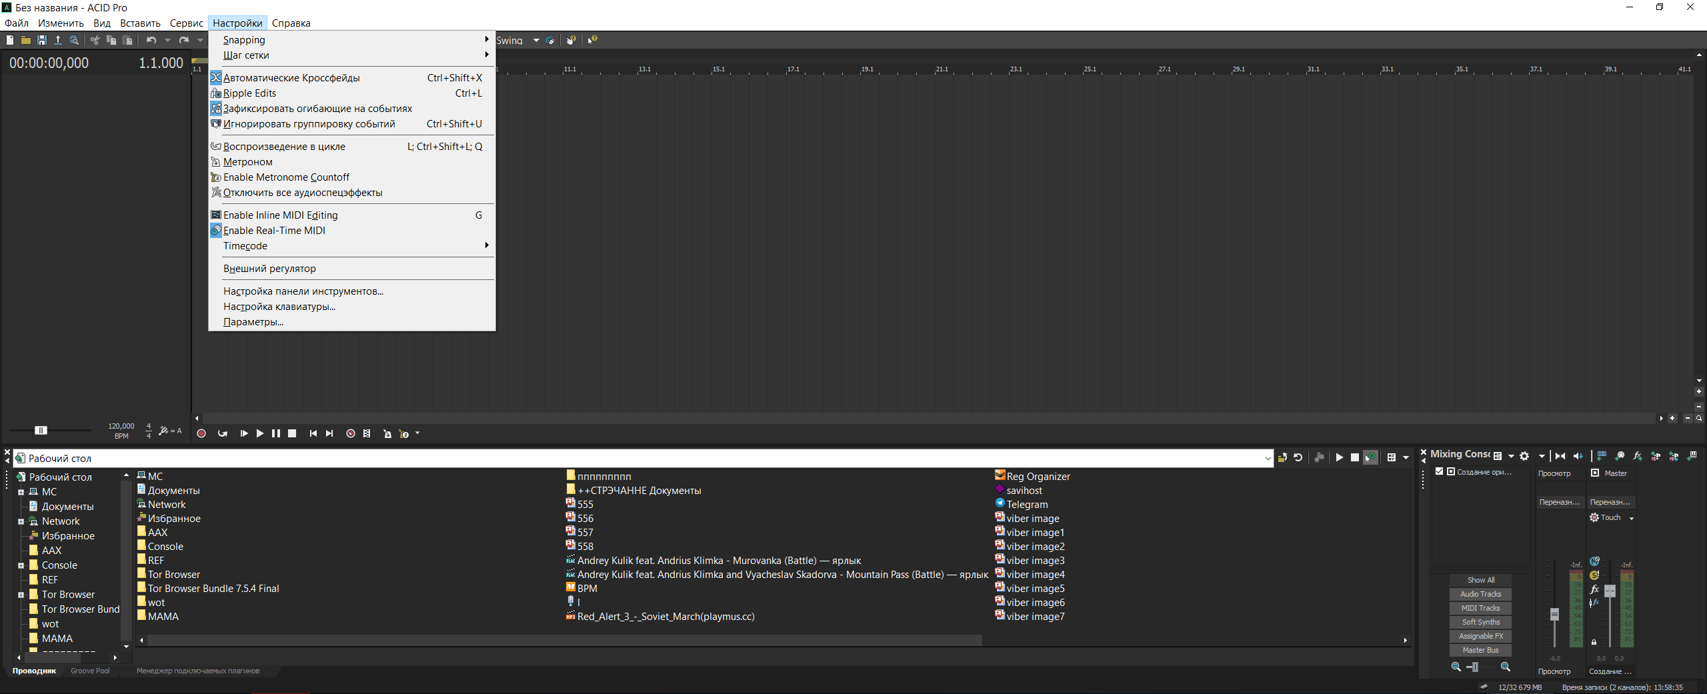The height and width of the screenshot is (694, 1707).
Task: Open Параметры... from the Настройки menu
Action: point(253,322)
